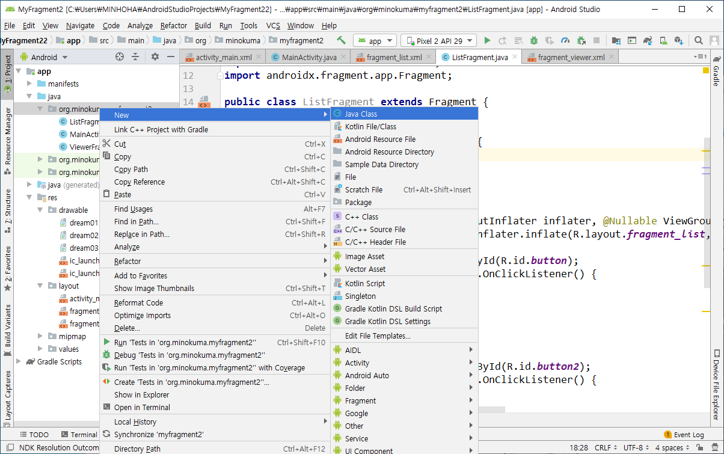Click the 4 spaces indent status
724x454 pixels.
[x=672, y=447]
